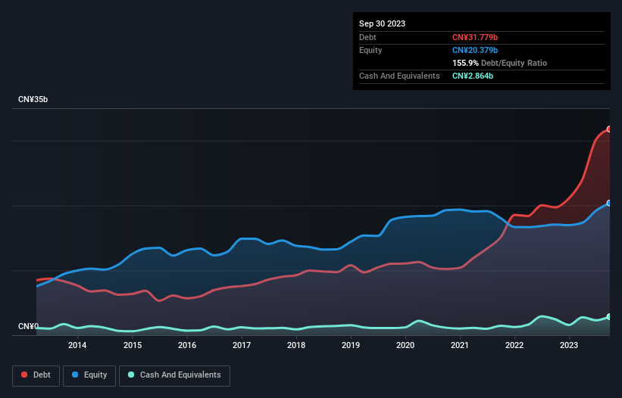Select the CN¥20.379b equity value in the tooltip
This screenshot has height=398, width=622.
click(476, 50)
